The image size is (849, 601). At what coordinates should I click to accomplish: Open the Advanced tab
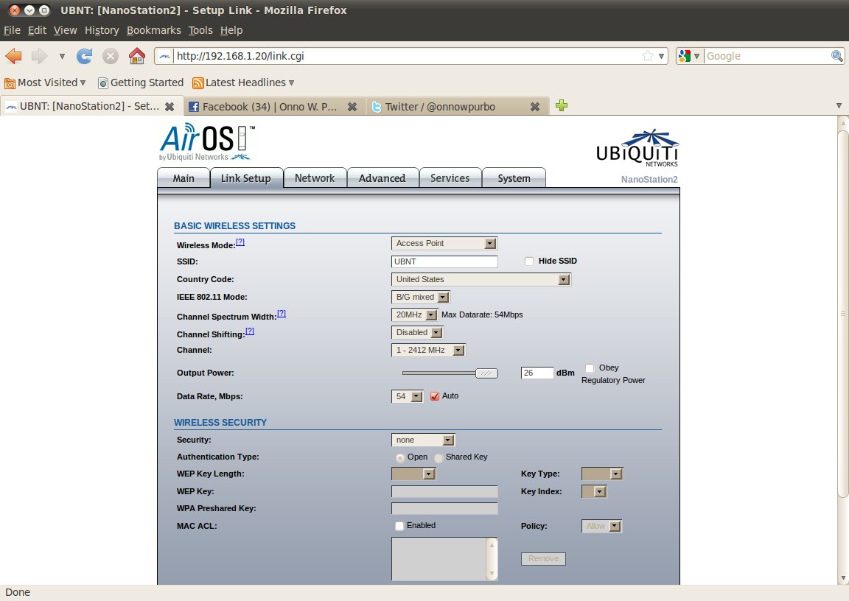(382, 178)
